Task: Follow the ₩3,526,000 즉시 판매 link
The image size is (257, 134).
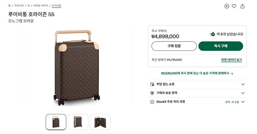Action: (197, 73)
